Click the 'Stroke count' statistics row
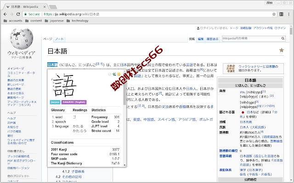This screenshot has width=294, height=183. point(105,131)
